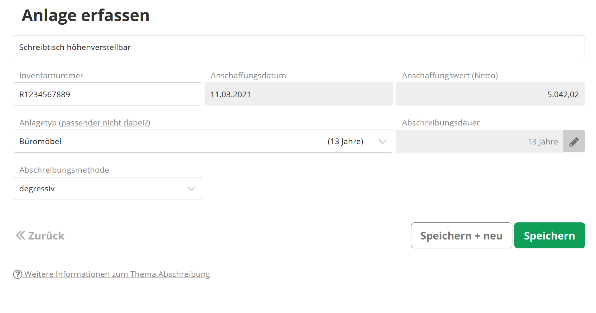Select the Büromöbel Anlagetyp combo box
Image resolution: width=596 pixels, height=313 pixels.
190,141
